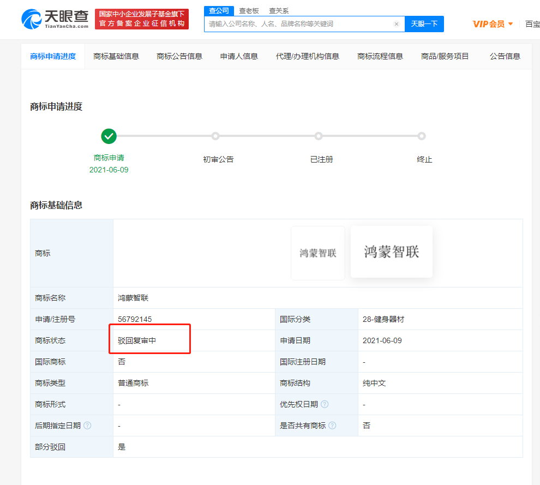Image resolution: width=540 pixels, height=485 pixels.
Task: Click the 普通商标 type value
Action: coord(133,383)
